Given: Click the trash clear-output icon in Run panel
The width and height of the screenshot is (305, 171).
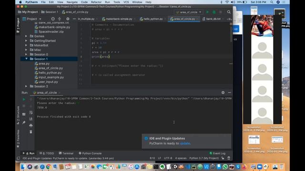Looking at the screenshot, I should tap(30, 132).
